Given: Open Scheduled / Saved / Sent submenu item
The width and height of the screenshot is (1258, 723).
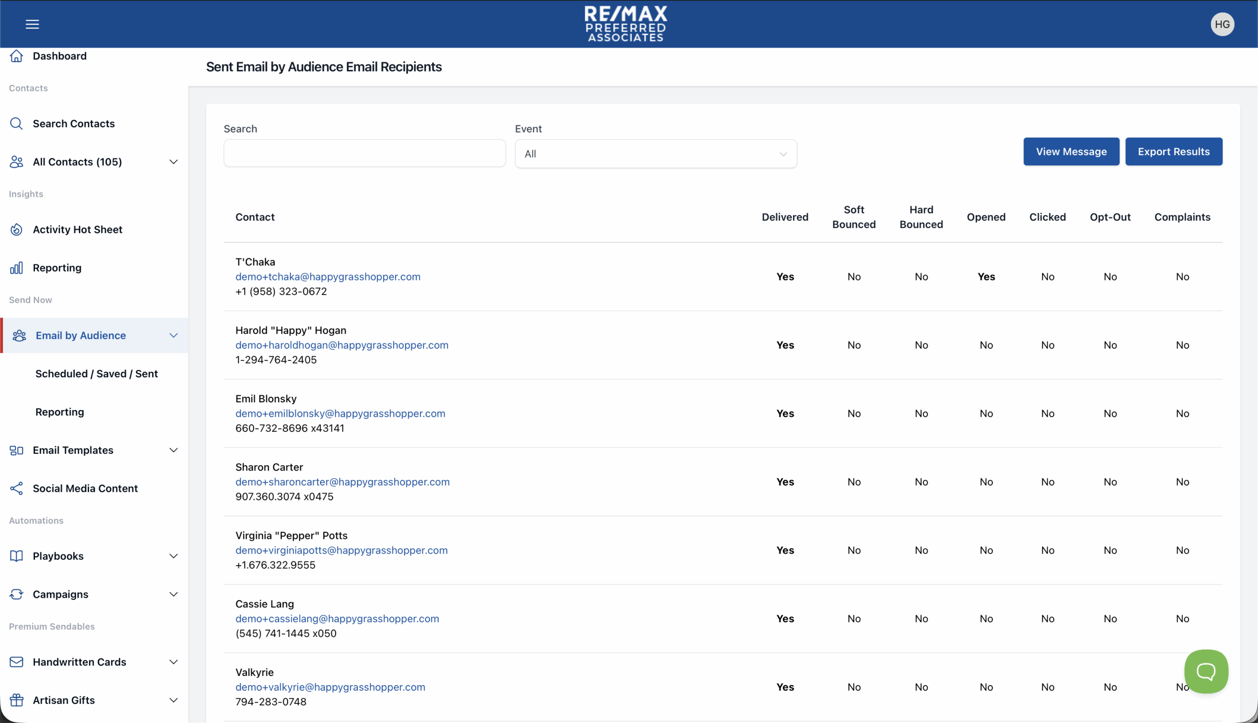Looking at the screenshot, I should pyautogui.click(x=96, y=374).
